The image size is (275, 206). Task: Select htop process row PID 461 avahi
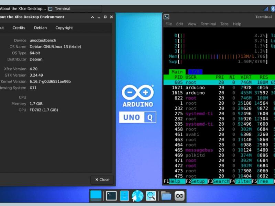[x=219, y=135]
